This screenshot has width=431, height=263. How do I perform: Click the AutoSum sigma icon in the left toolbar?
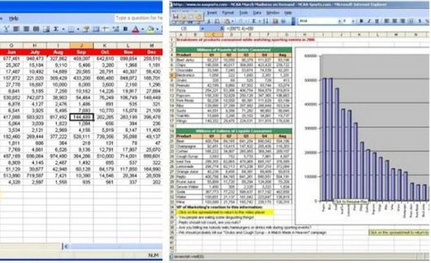click(56, 29)
